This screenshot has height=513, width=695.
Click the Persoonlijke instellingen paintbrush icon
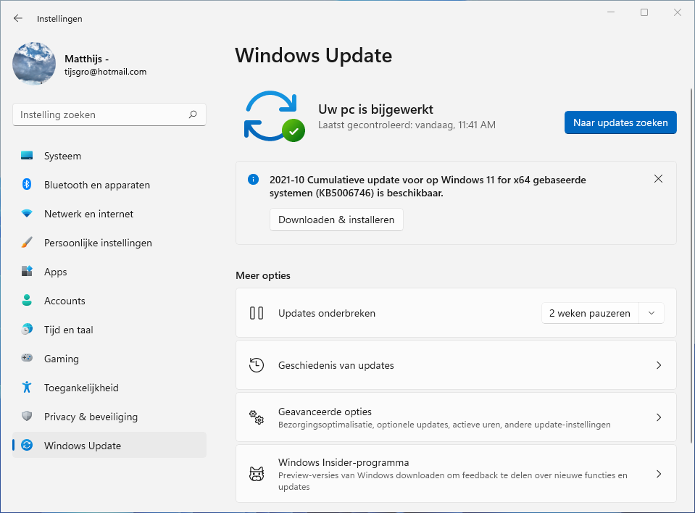pyautogui.click(x=27, y=243)
